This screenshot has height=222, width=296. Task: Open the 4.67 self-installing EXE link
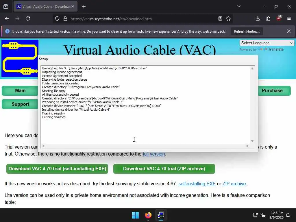click(x=197, y=184)
